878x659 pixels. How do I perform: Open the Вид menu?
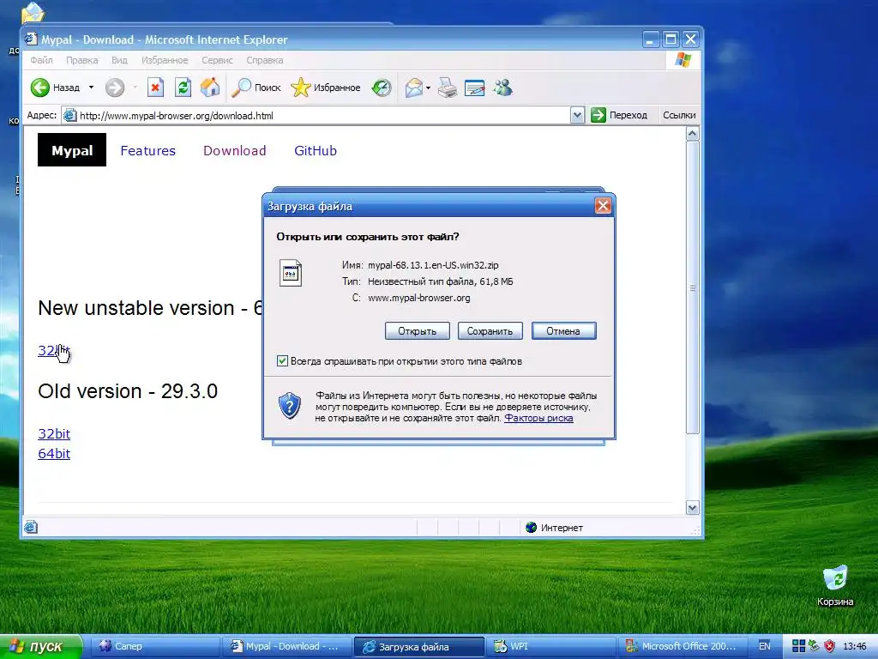click(119, 60)
